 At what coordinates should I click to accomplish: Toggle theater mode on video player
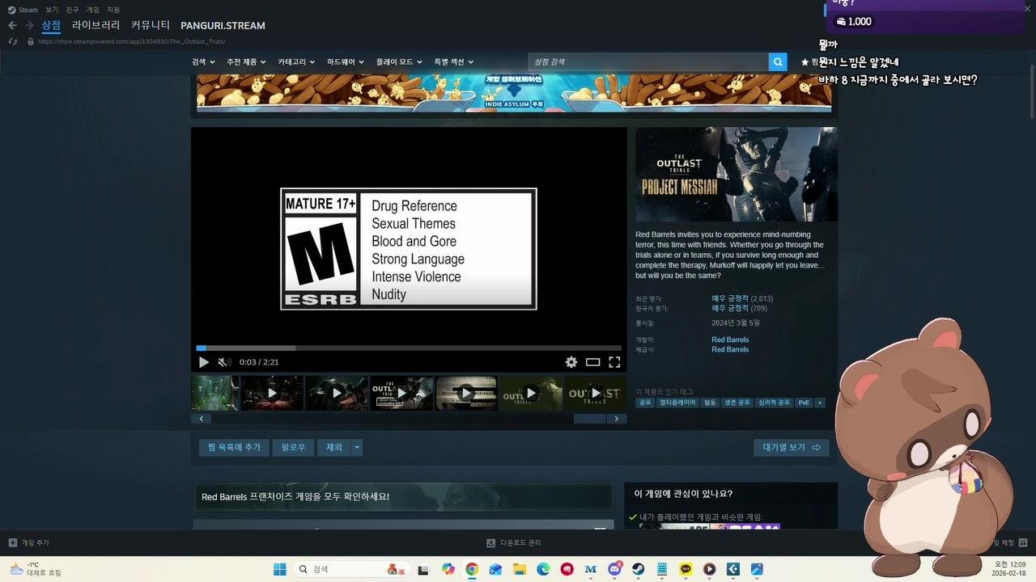[x=593, y=362]
